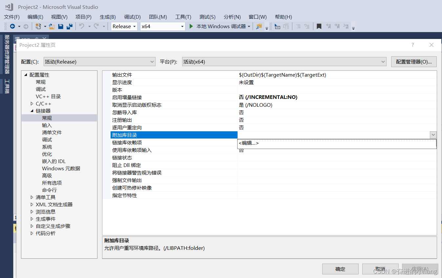442x278 pixels.
Task: Click the Save All double-floppy icon
Action: pos(70,27)
